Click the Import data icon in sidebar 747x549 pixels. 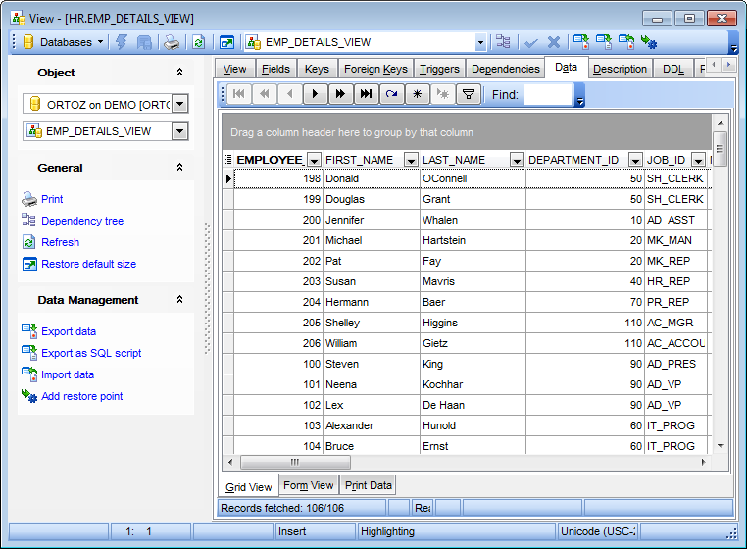29,374
